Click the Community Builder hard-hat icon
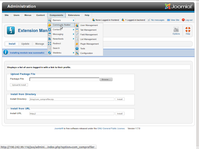 tap(50, 25)
